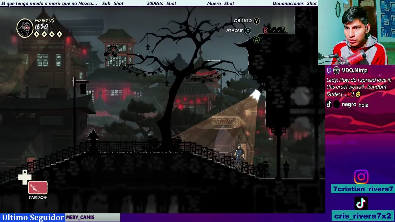Click the Y button prompt next to Objeto
The width and height of the screenshot is (395, 222).
click(x=256, y=21)
